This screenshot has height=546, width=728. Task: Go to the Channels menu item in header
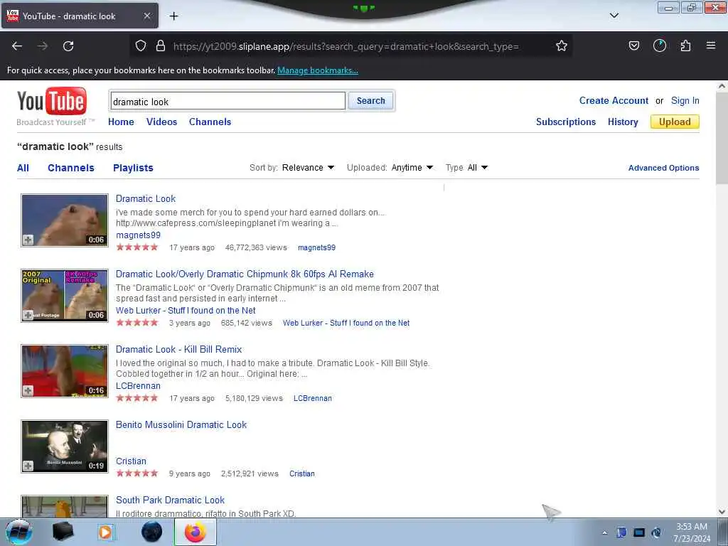point(210,122)
